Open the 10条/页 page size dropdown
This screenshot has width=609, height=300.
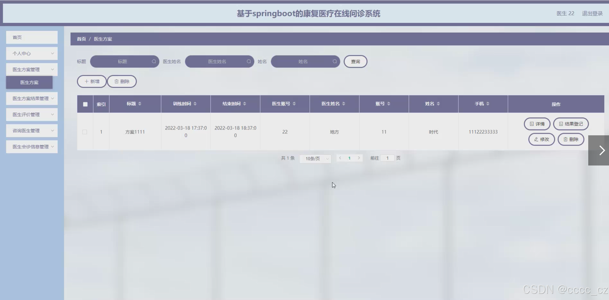click(315, 159)
